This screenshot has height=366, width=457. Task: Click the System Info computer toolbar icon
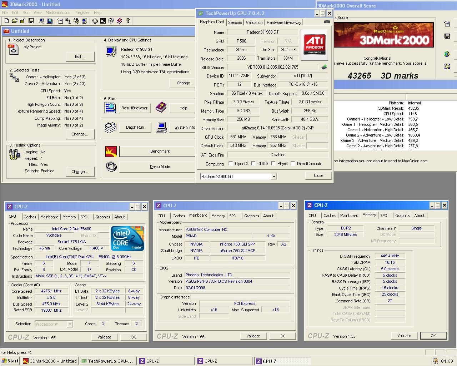click(41, 21)
